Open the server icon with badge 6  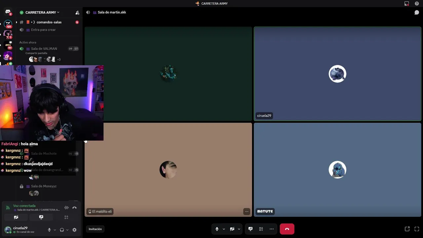(x=8, y=56)
